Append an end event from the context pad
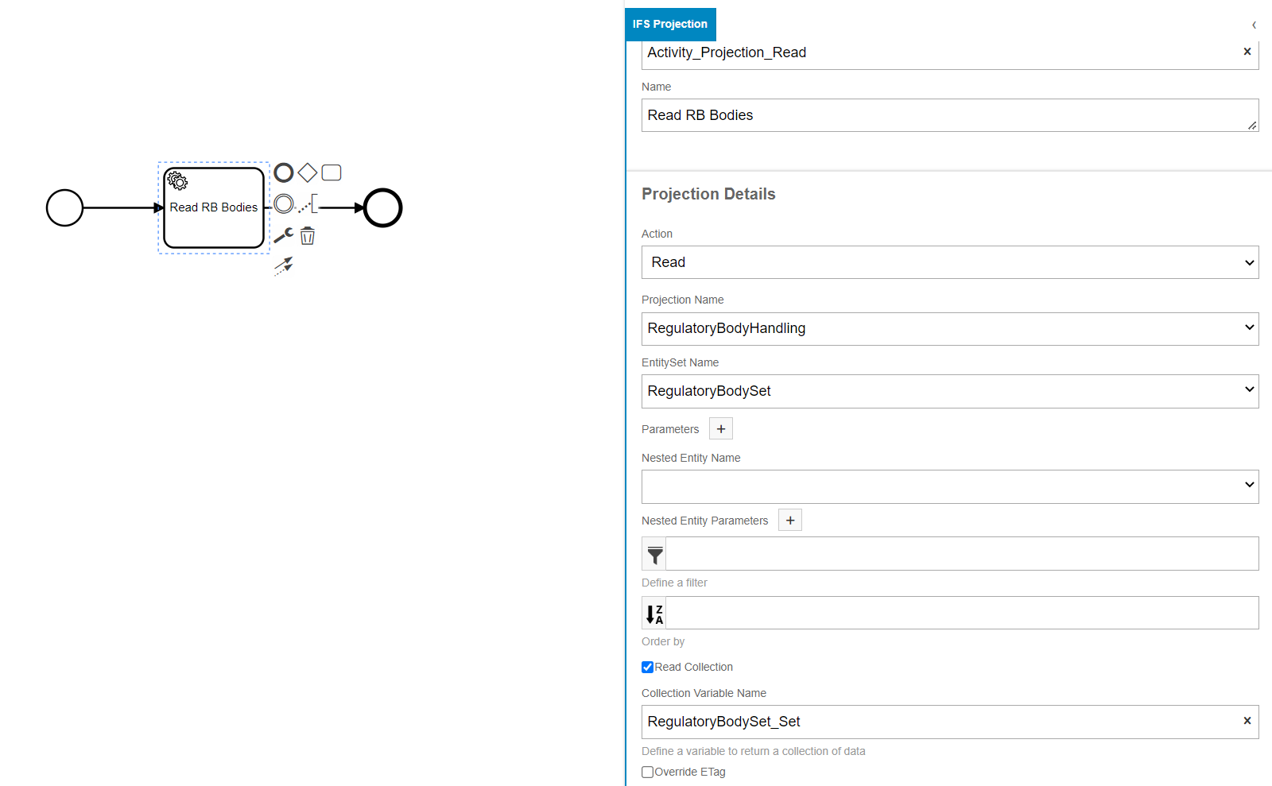The image size is (1272, 786). pyautogui.click(x=284, y=172)
